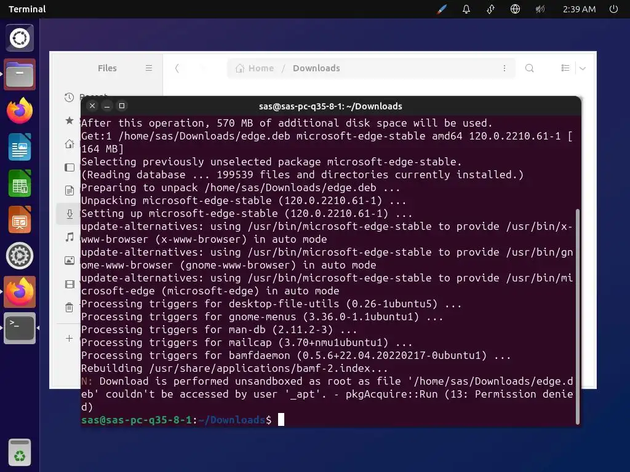
Task: Open notifications bell in top bar
Action: (466, 9)
